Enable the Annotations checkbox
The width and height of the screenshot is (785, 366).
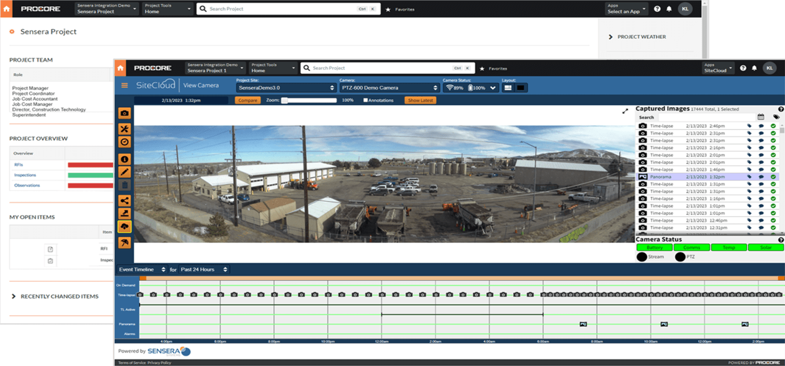(366, 100)
